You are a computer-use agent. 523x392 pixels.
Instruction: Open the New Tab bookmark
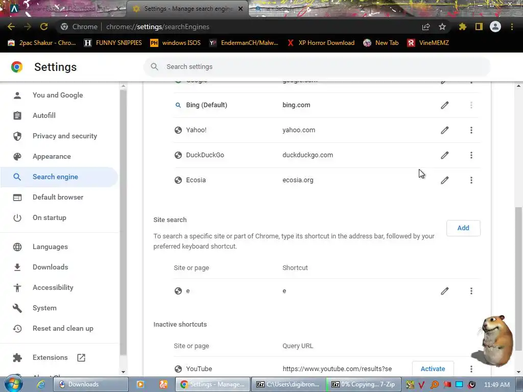pyautogui.click(x=381, y=43)
